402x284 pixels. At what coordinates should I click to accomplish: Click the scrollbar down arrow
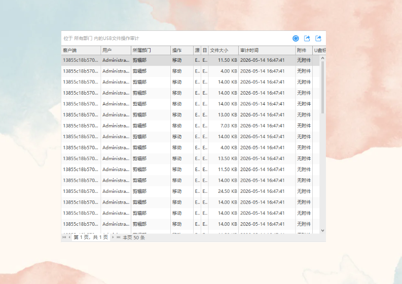click(322, 230)
